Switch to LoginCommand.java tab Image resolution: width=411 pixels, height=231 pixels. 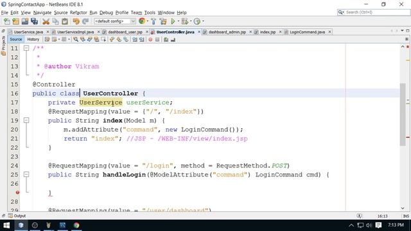307,32
